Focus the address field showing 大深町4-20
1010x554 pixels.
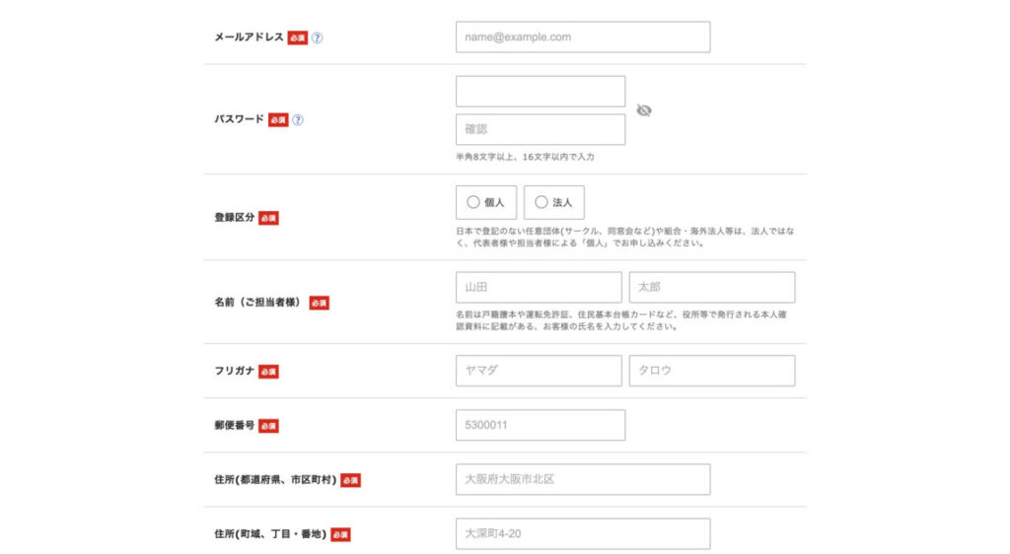click(x=582, y=533)
